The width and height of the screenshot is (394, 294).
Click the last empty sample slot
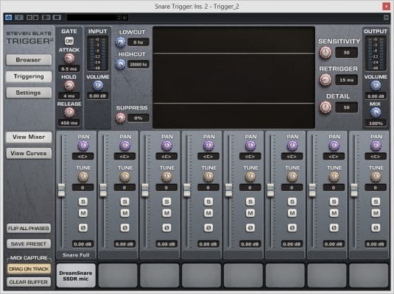point(369,276)
